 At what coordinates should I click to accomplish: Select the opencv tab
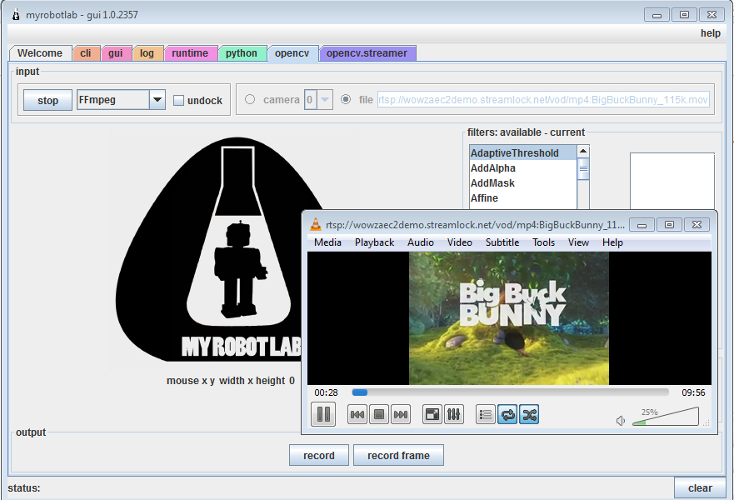coord(292,53)
